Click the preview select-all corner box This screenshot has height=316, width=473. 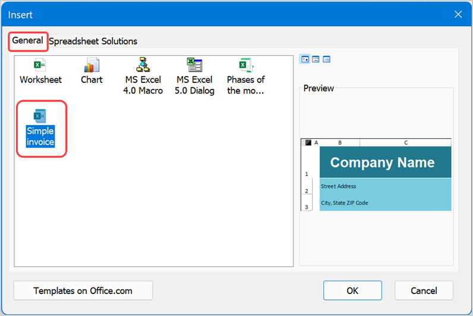coord(308,143)
